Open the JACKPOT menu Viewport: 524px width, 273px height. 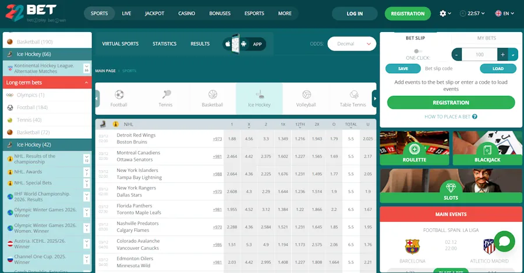coord(154,14)
